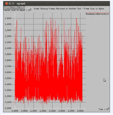
Task: Click y-axis value 0.9000
Action: click(x=8, y=54)
